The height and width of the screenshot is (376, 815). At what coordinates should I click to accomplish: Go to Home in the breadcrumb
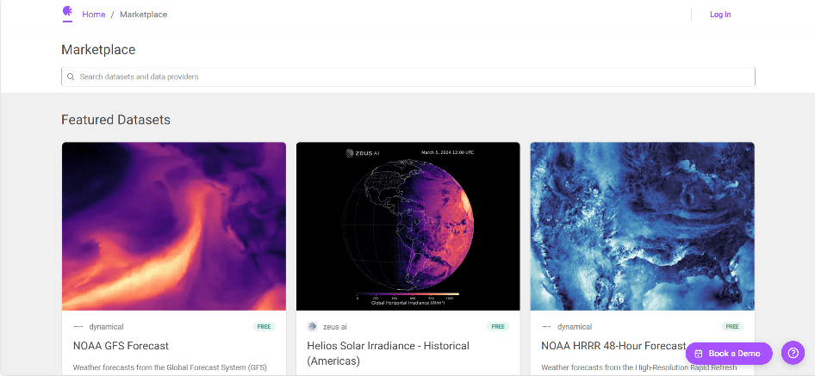point(93,15)
